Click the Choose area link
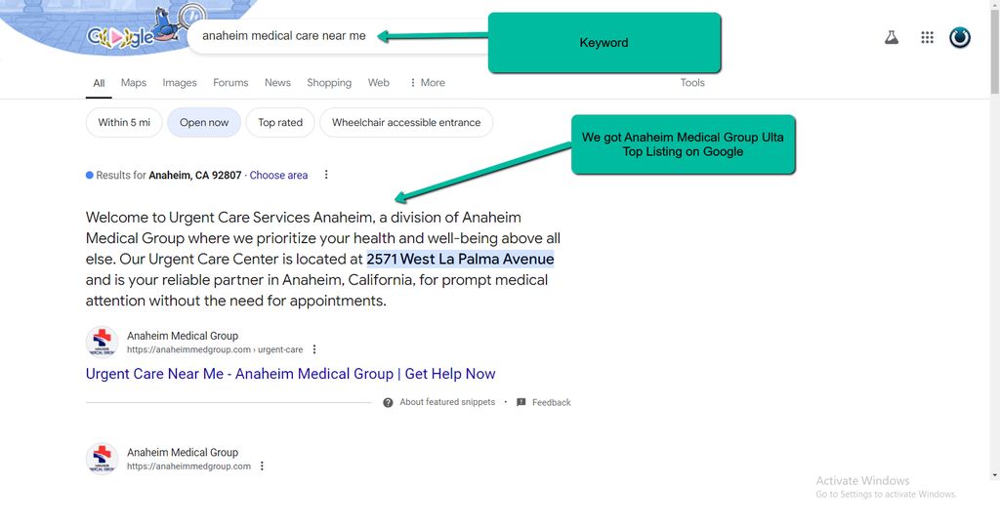Screen dimensions: 1000x528 278,176
